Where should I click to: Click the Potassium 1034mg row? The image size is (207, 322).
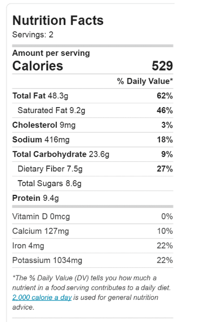[x=93, y=260]
